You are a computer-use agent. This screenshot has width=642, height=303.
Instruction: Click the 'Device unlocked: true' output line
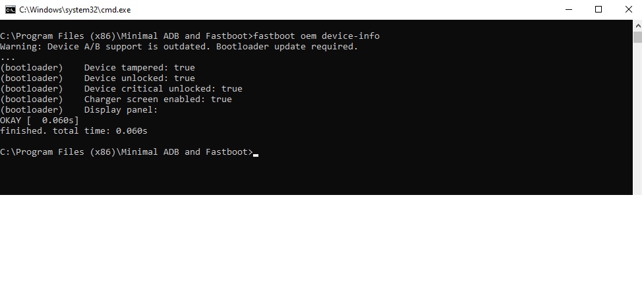click(139, 78)
